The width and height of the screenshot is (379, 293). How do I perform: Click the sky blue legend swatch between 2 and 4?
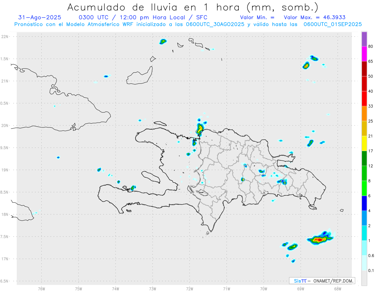tap(364, 218)
